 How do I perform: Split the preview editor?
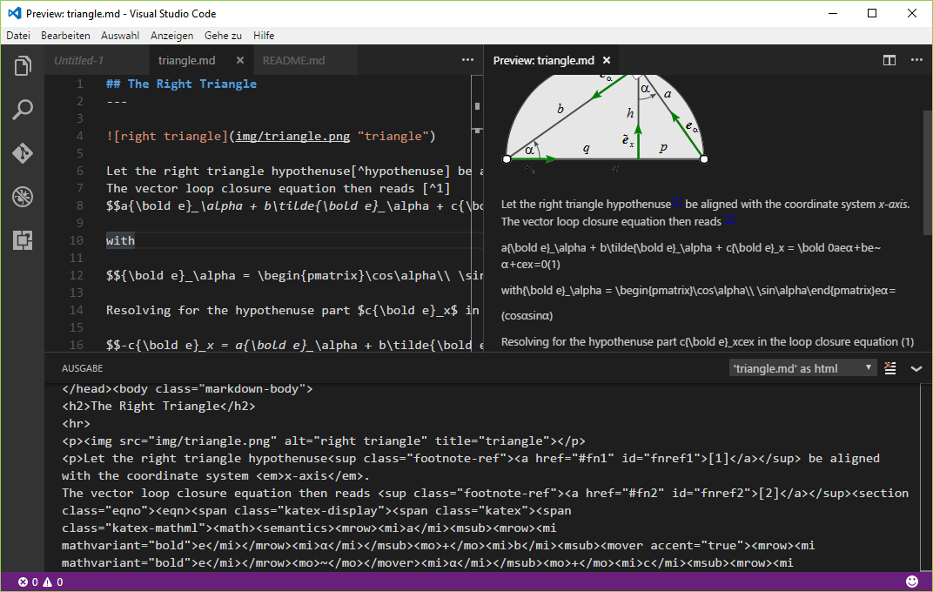889,60
